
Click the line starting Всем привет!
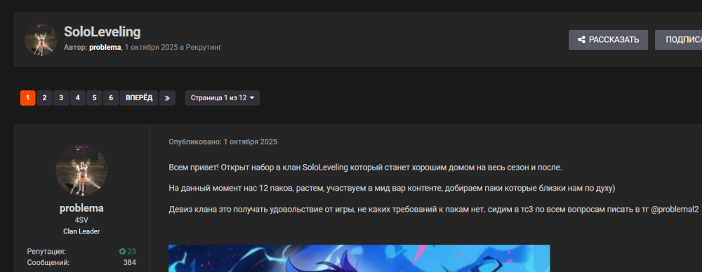coord(365,168)
